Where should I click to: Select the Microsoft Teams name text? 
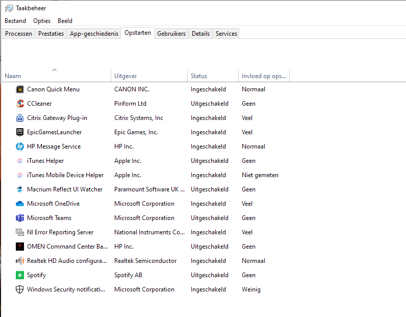tap(49, 218)
